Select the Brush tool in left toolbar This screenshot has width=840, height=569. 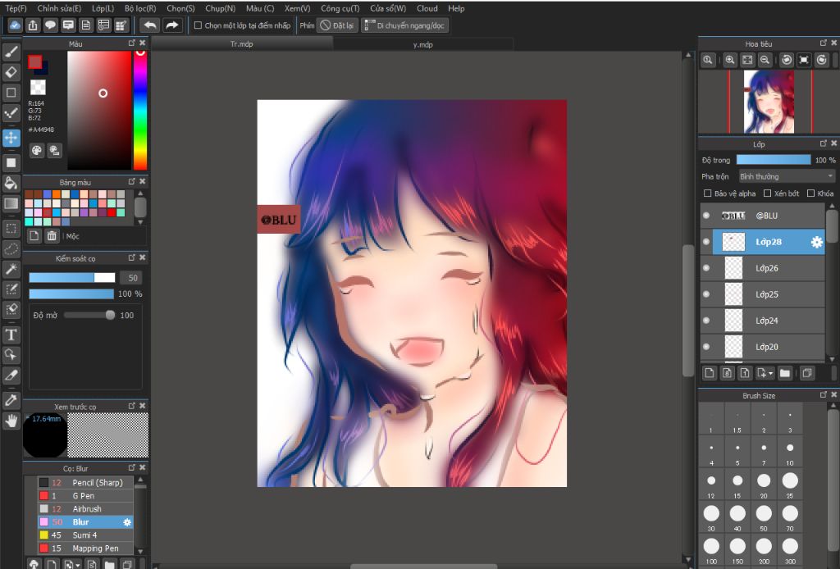pos(11,52)
